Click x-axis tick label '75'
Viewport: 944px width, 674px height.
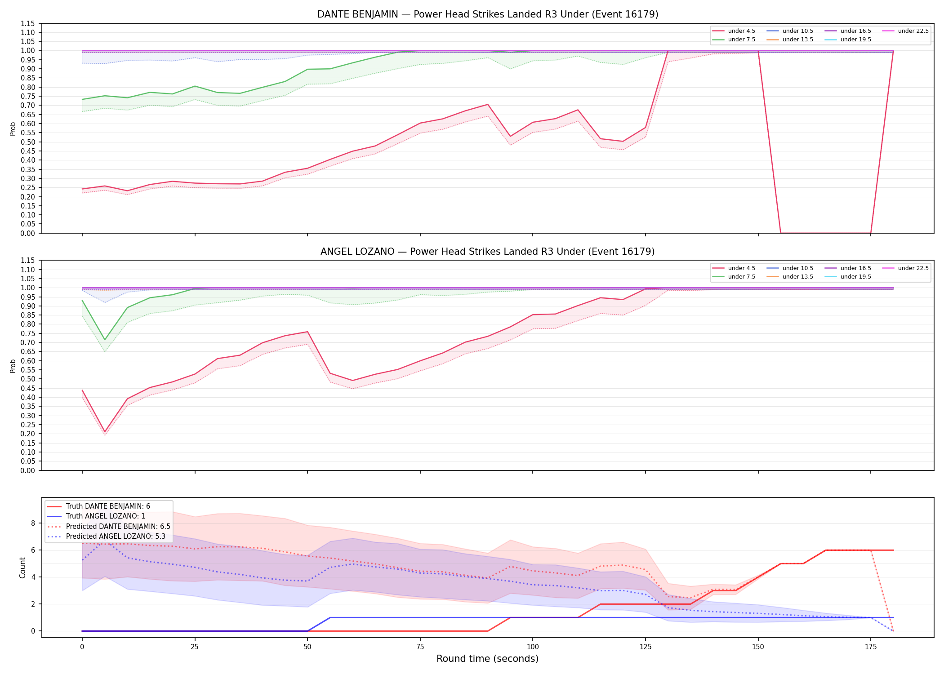point(420,647)
